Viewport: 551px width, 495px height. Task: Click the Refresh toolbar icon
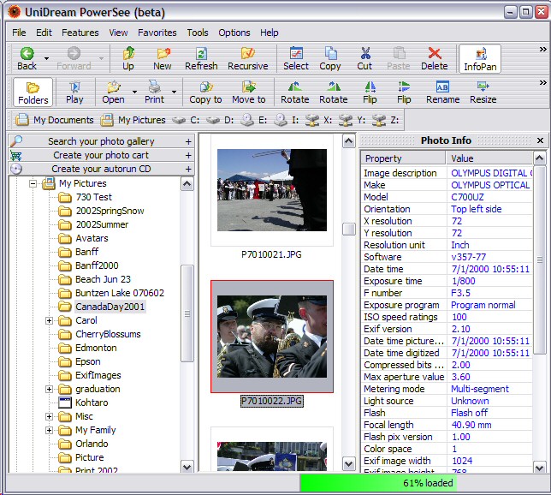tap(201, 54)
